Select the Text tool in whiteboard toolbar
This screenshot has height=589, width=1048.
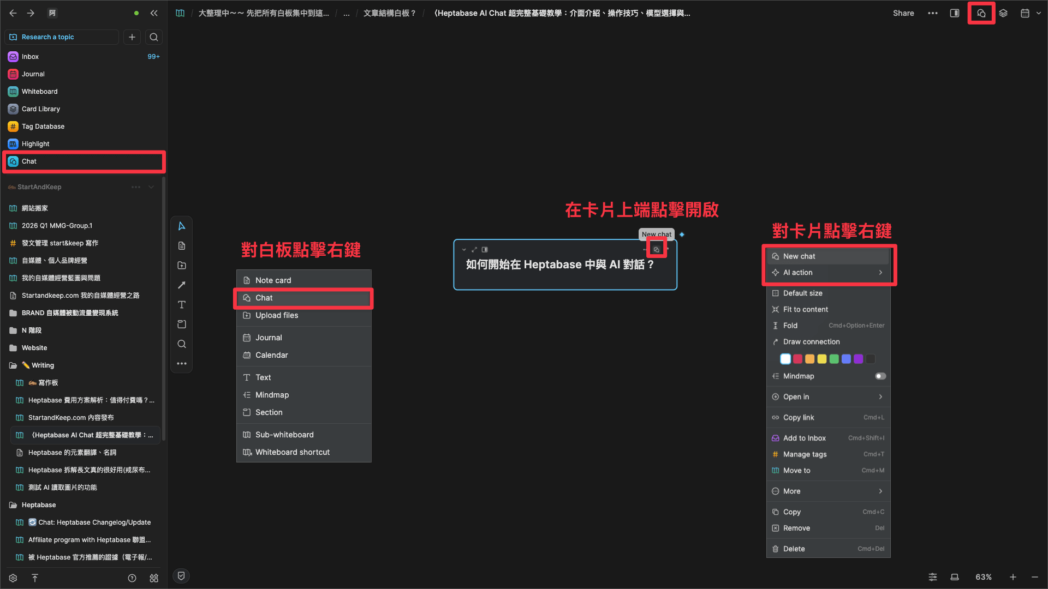[x=182, y=305]
